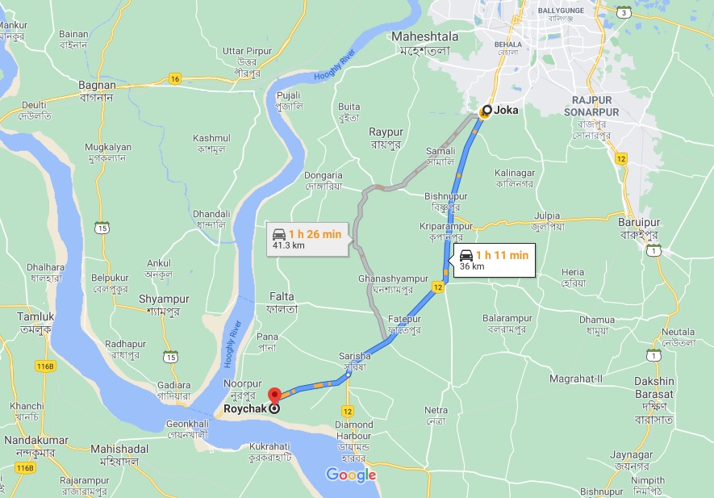Click the car icon in 41.3 km box
714x498 pixels.
tap(278, 235)
